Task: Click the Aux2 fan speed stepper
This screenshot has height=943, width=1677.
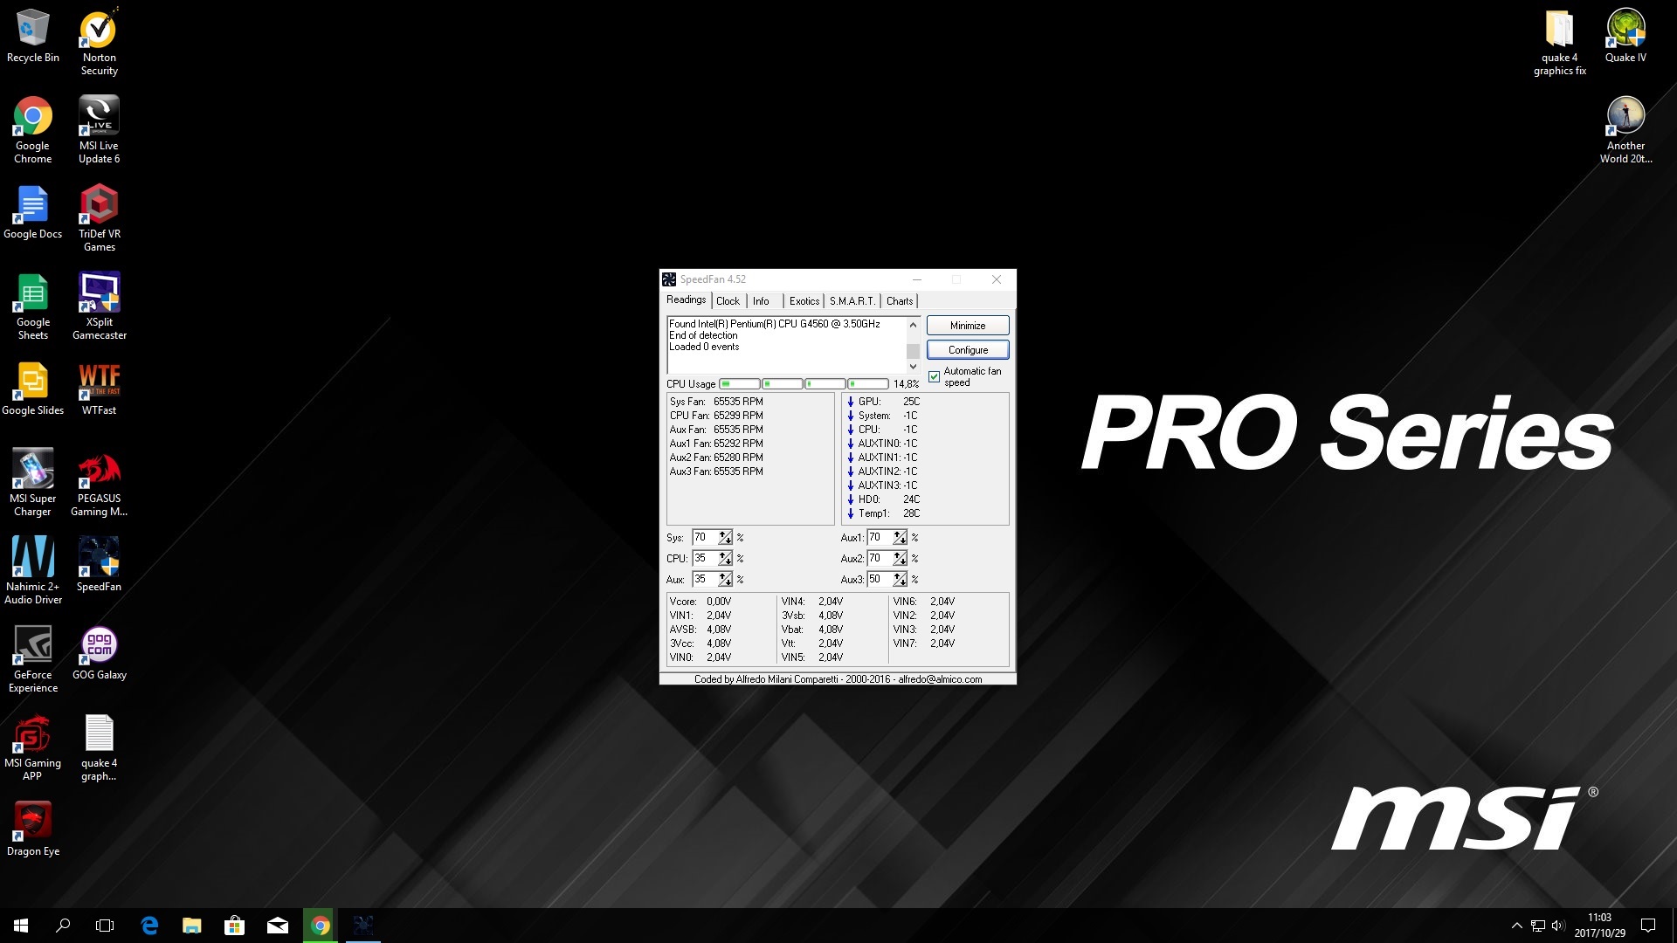Action: (900, 559)
